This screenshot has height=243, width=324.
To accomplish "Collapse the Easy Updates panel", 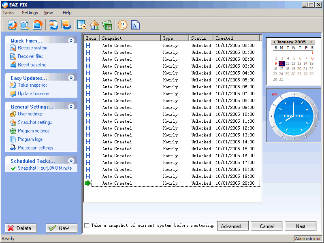I will (x=71, y=78).
